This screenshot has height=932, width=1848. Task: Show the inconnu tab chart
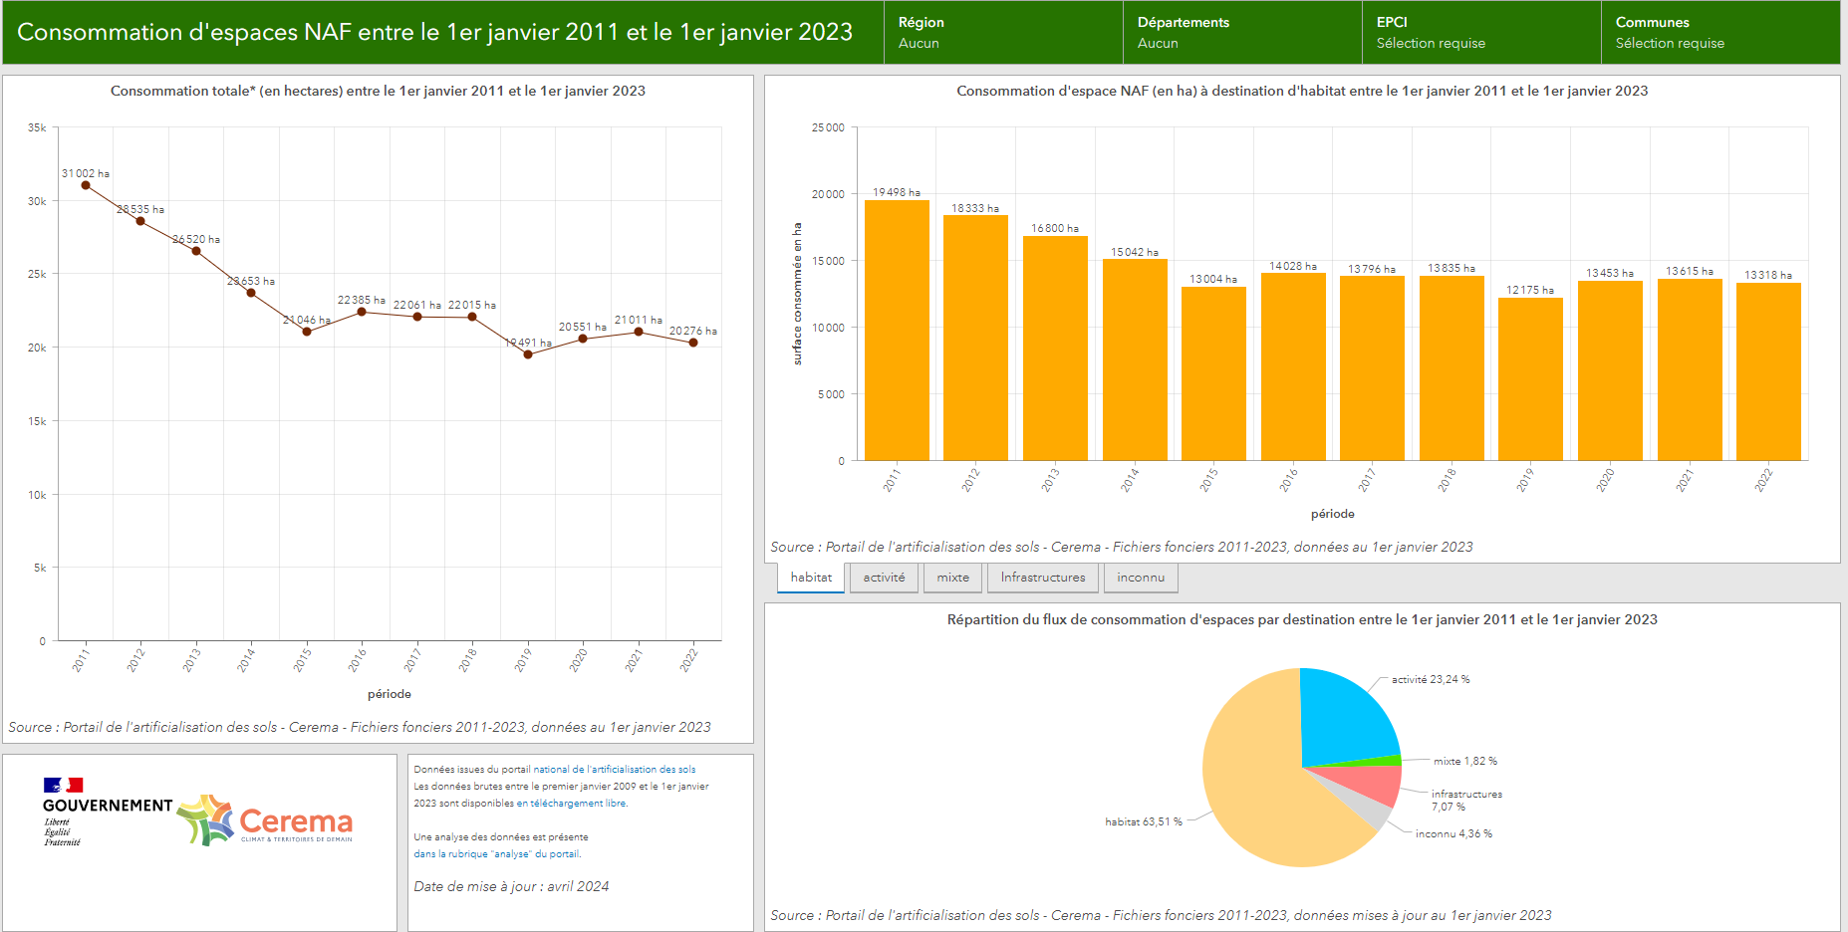tap(1141, 578)
